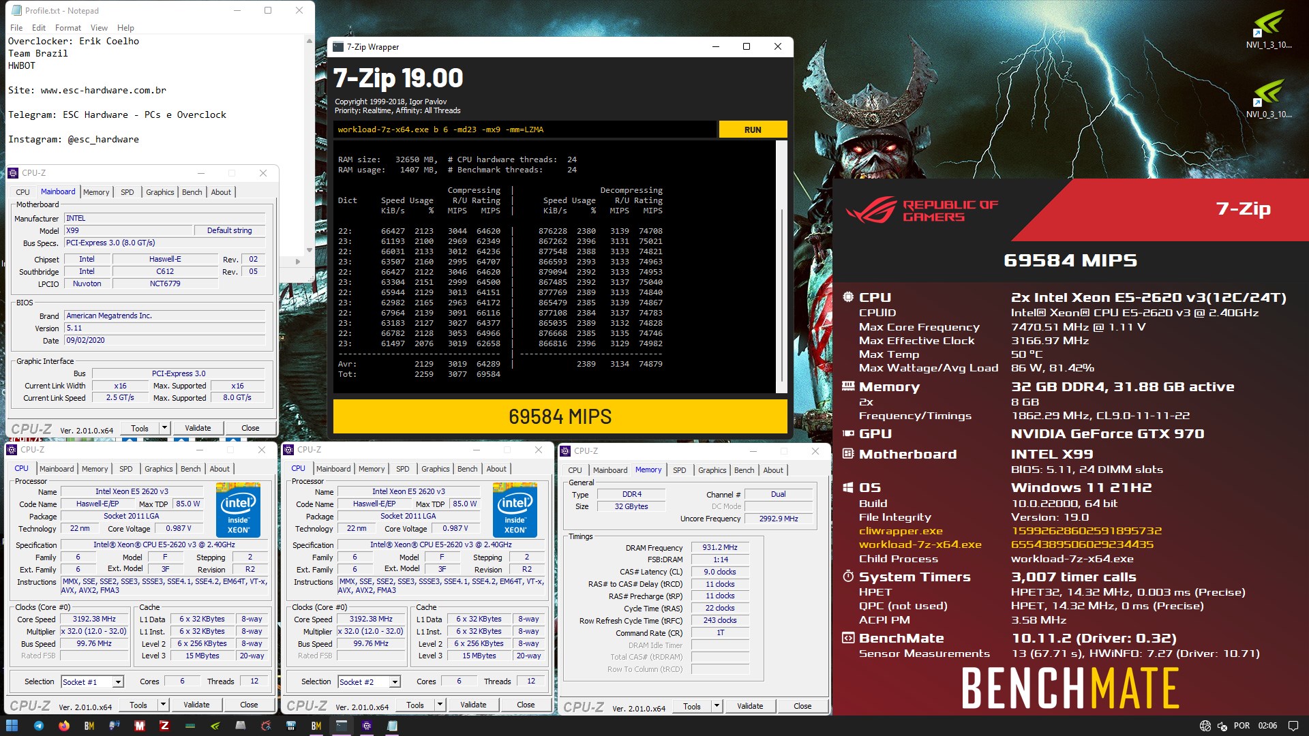Click the Default string field in Mainboard CPU-Z

(229, 230)
